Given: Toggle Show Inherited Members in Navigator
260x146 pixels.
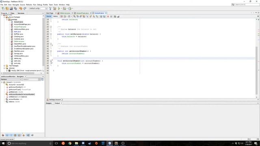Looking at the screenshot, I should pos(3,135).
